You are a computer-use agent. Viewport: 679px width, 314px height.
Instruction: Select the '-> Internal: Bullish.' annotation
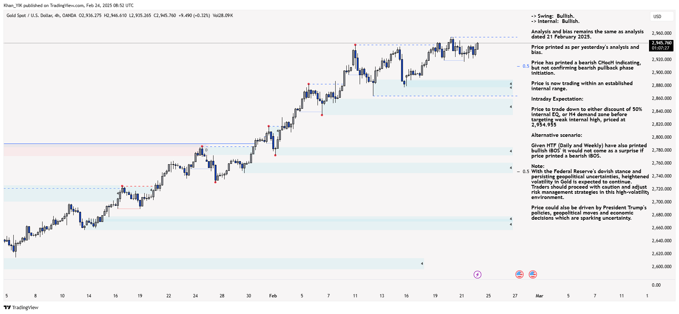point(555,21)
